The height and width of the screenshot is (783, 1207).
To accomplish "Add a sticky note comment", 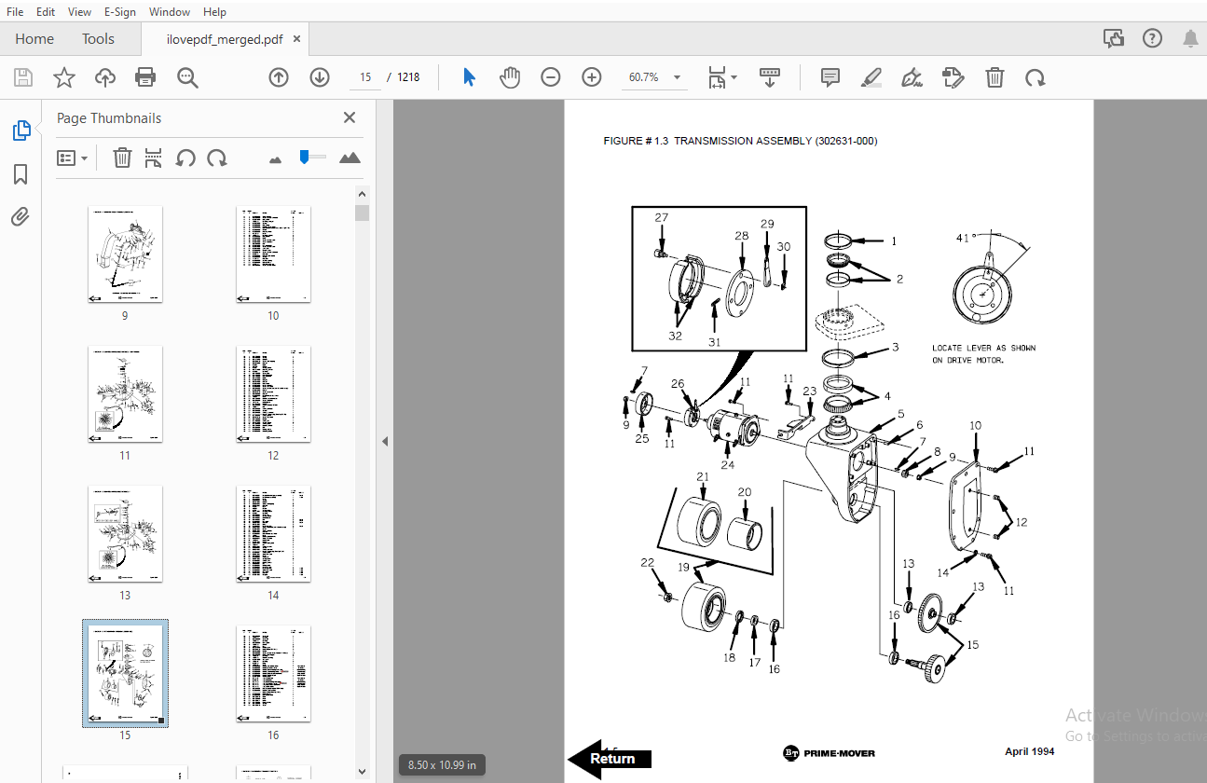I will click(x=830, y=77).
